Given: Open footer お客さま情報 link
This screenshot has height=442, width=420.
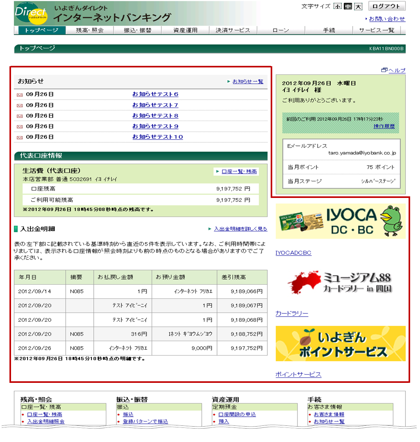Looking at the screenshot, I should pyautogui.click(x=329, y=414).
